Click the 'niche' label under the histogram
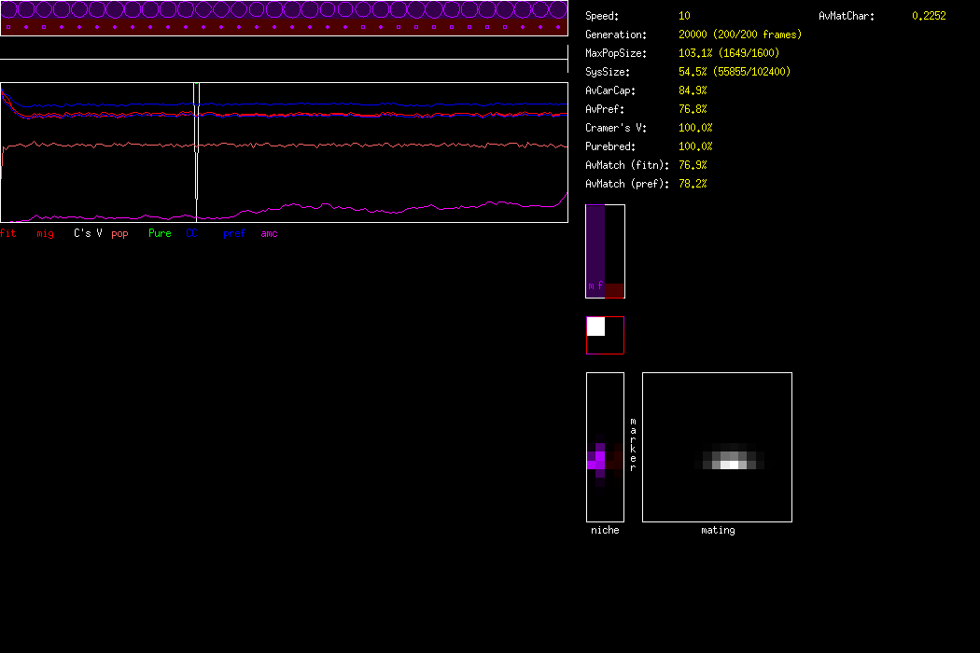 [x=605, y=530]
